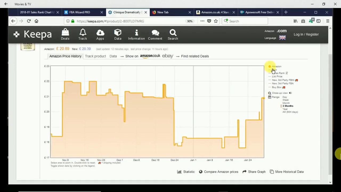Viewport: 341px width, 192px height.
Task: Toggle the Firefox sidebar icon
Action: [x=318, y=21]
